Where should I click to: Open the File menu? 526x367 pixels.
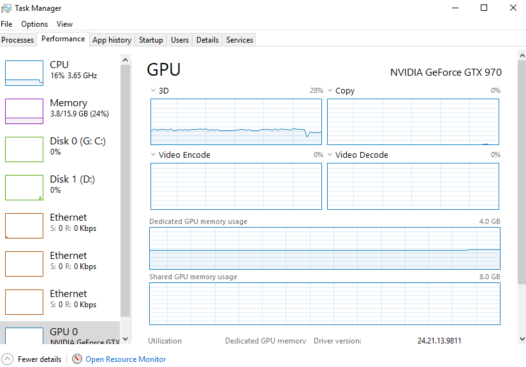pos(6,24)
